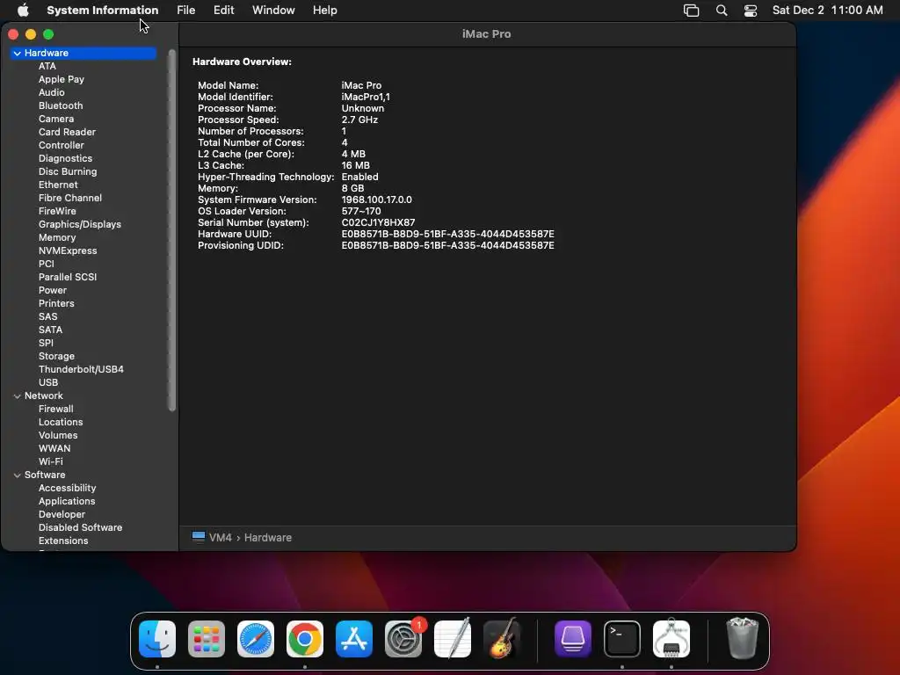Launch Google Chrome from the dock
The height and width of the screenshot is (675, 900).
point(305,639)
